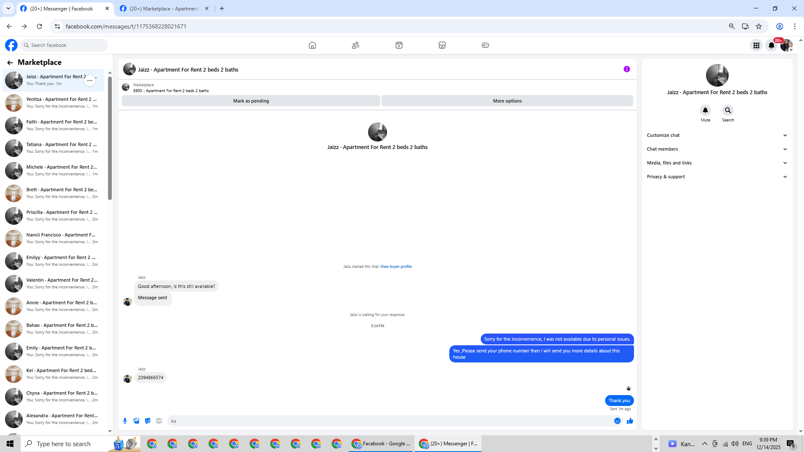Open the emoji picker in composer
The width and height of the screenshot is (804, 452).
point(617,421)
